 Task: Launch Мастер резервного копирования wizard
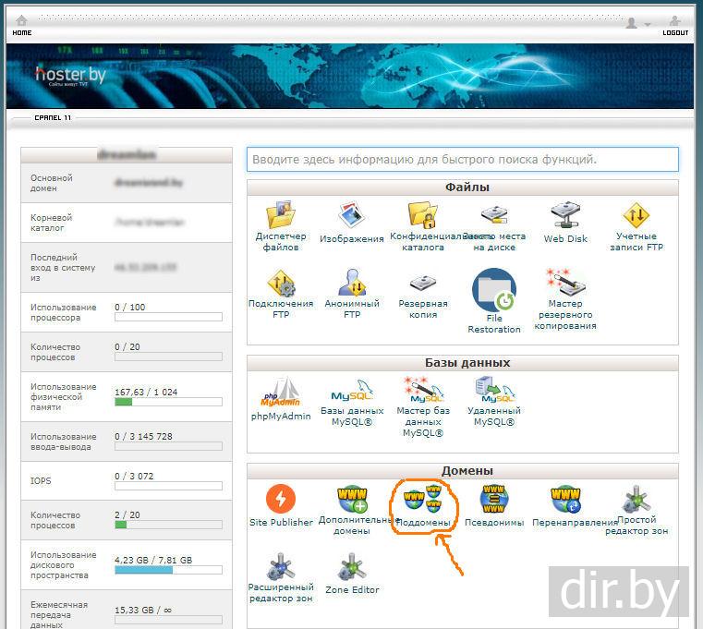pyautogui.click(x=565, y=299)
